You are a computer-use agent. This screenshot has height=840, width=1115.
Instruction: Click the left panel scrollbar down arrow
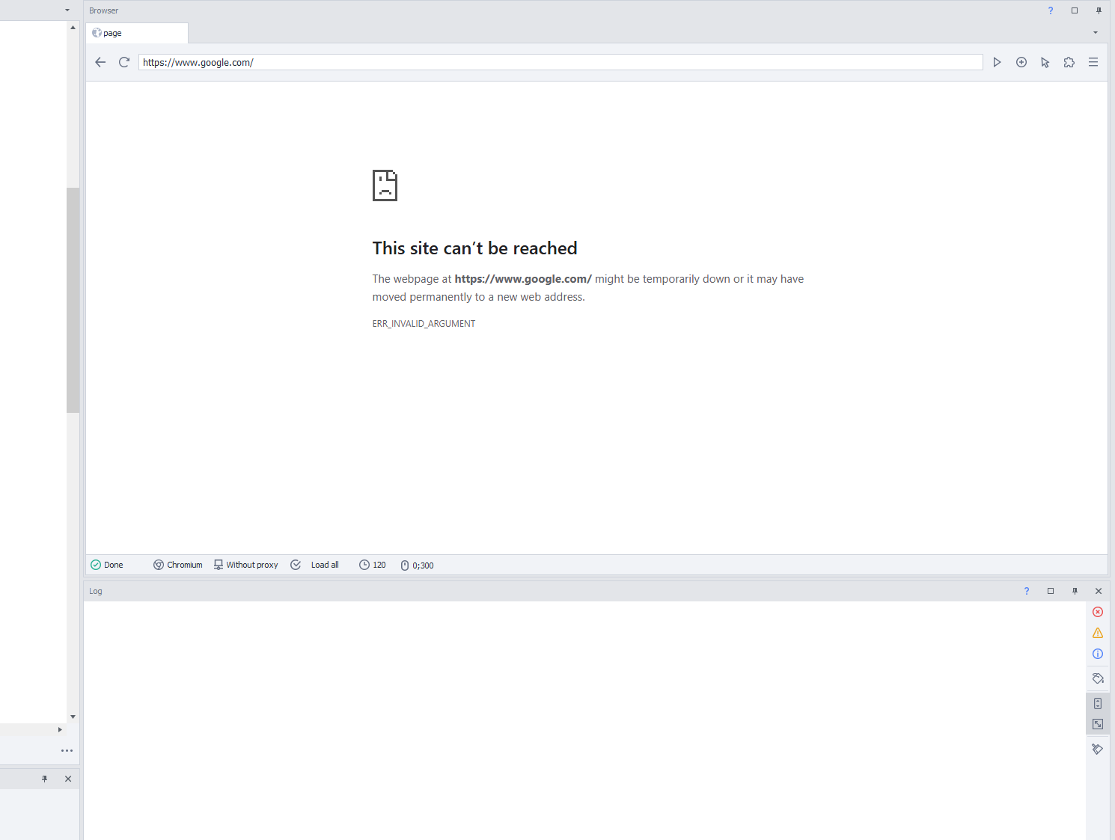[x=73, y=717]
